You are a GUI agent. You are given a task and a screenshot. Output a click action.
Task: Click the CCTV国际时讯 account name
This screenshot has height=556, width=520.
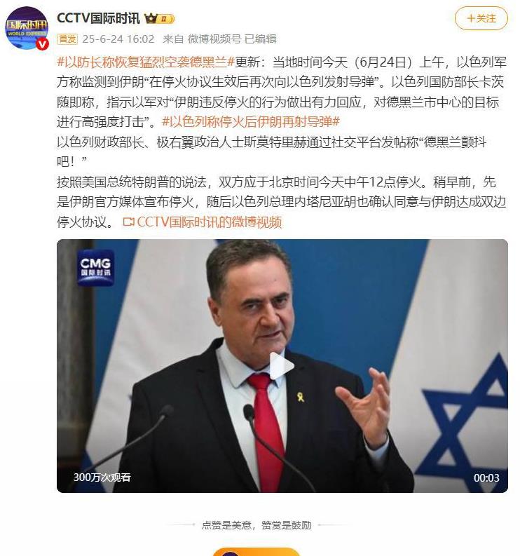coord(98,18)
